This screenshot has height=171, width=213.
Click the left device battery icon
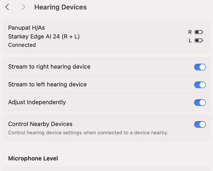tap(199, 40)
